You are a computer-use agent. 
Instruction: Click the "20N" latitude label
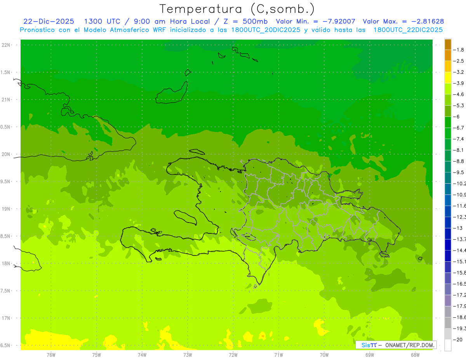7,154
